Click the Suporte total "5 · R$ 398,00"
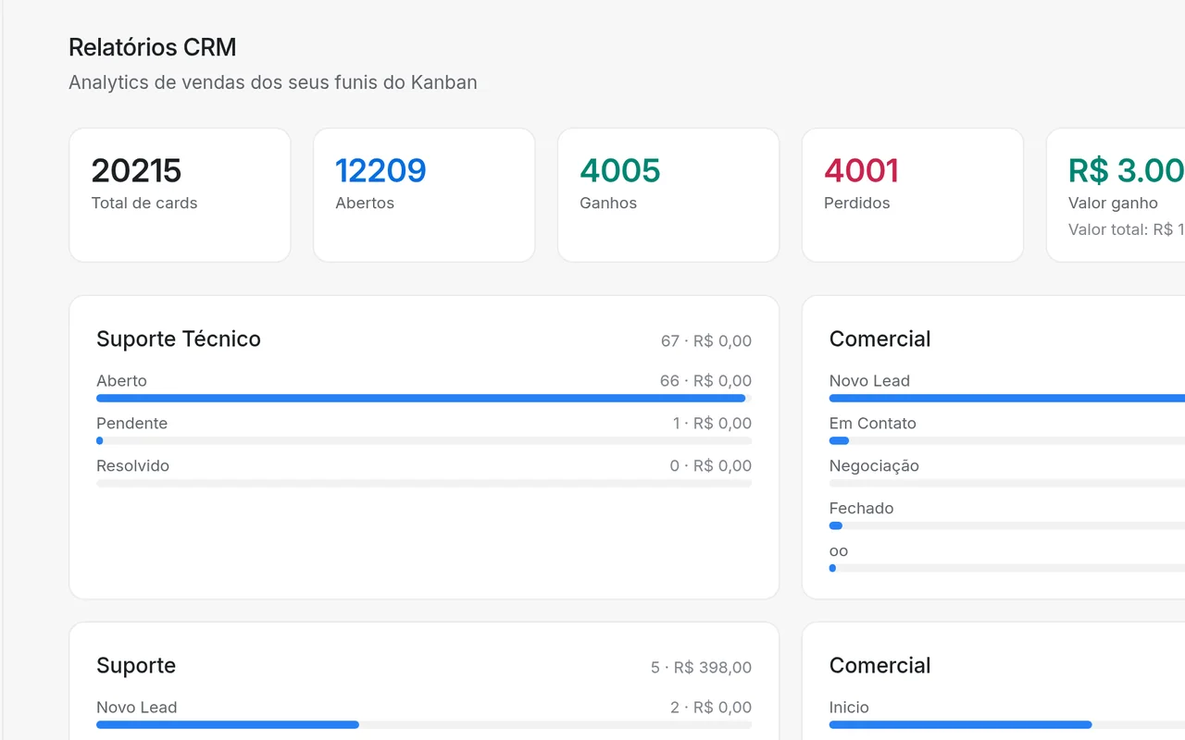Viewport: 1185px width, 740px height. pyautogui.click(x=701, y=668)
